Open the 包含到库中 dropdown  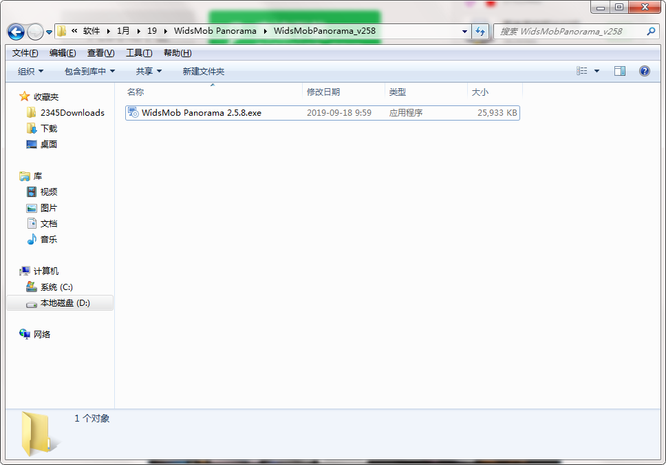coord(89,71)
